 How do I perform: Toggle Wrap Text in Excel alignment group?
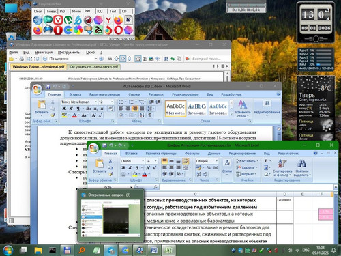click(x=186, y=161)
